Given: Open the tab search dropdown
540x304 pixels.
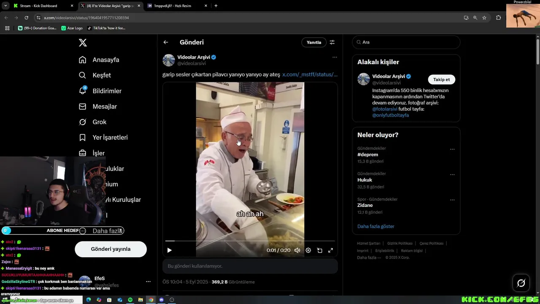Looking at the screenshot, I should pyautogui.click(x=5, y=6).
